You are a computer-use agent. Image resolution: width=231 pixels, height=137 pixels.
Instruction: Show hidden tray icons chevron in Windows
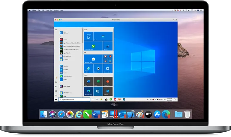151,100
